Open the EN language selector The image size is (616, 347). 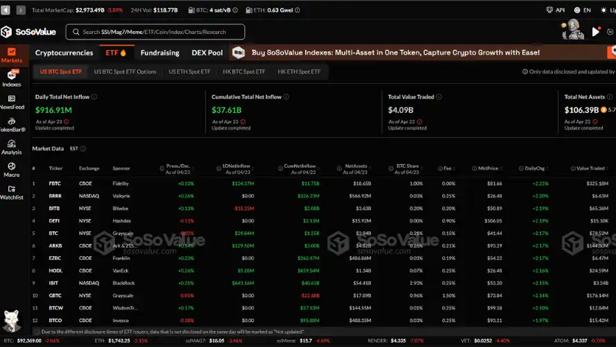click(583, 10)
